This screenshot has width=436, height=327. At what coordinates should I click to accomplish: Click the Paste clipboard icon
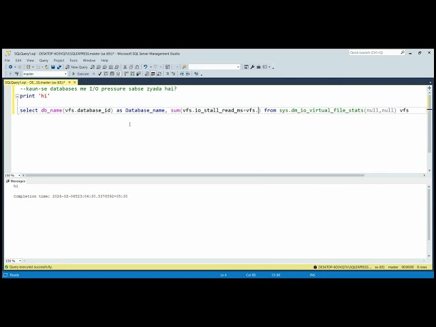coord(137,67)
